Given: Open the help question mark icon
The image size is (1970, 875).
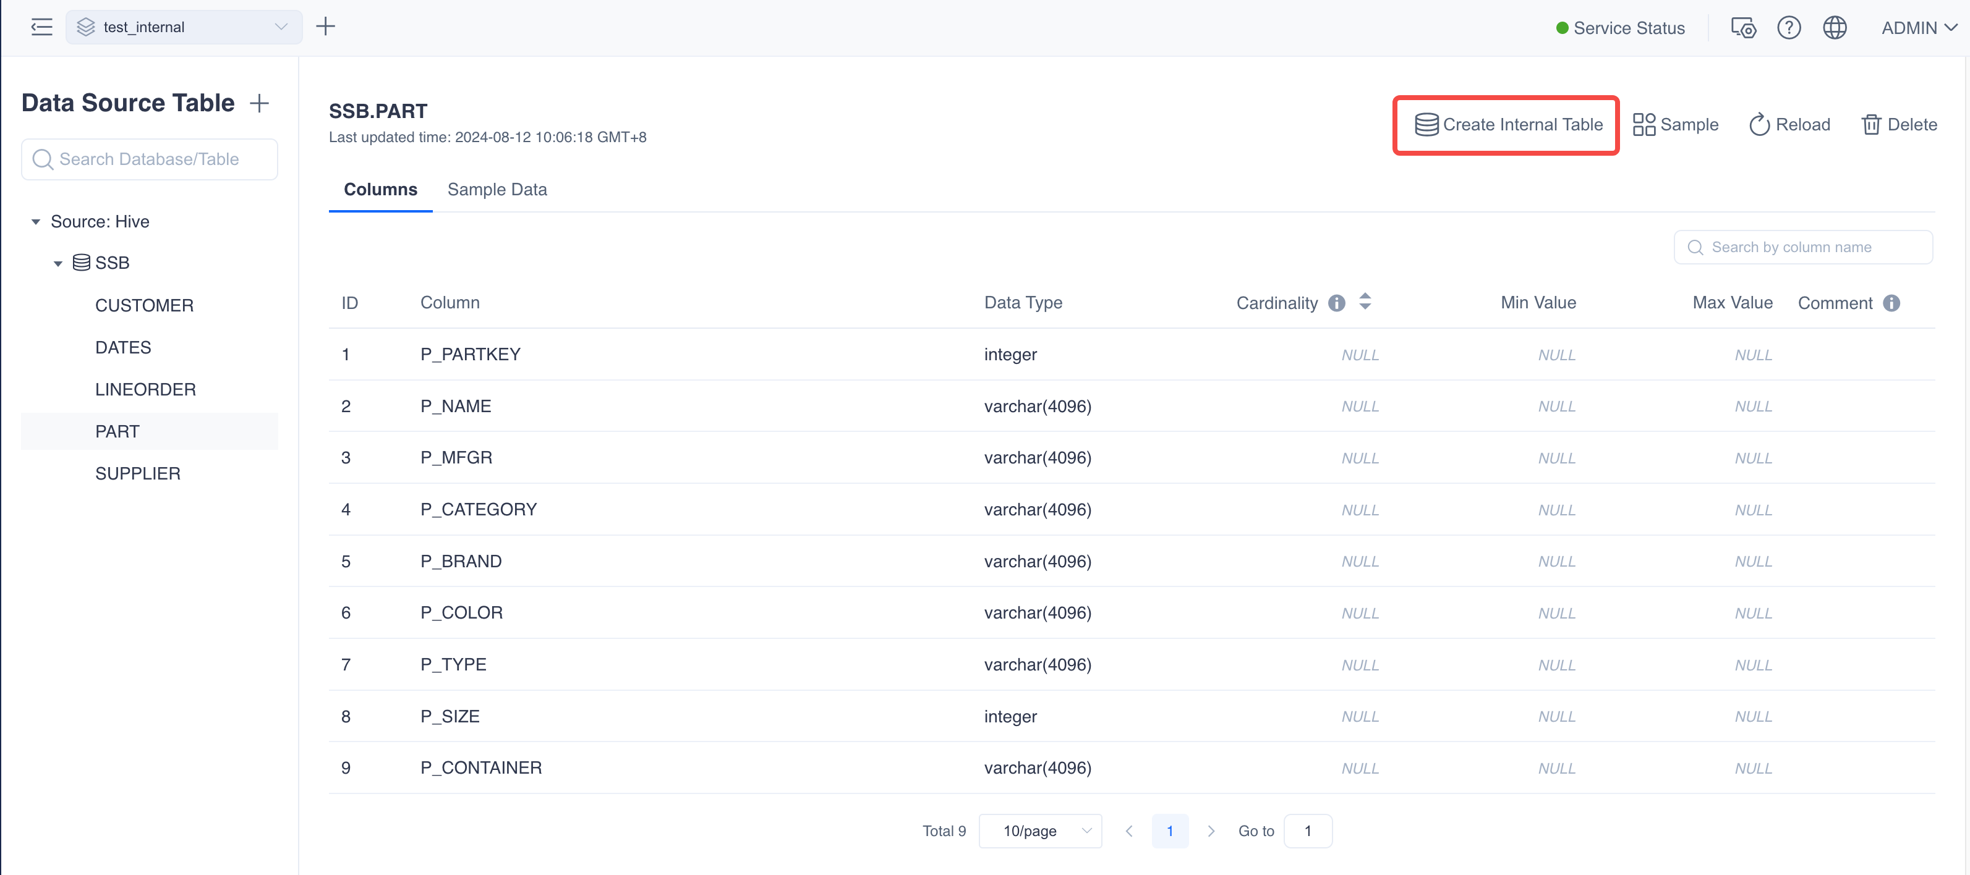Looking at the screenshot, I should 1788,28.
